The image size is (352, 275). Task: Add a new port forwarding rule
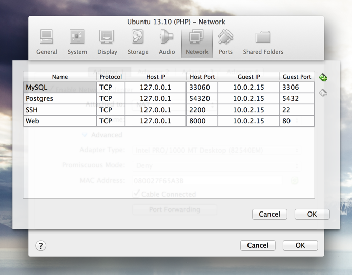pyautogui.click(x=323, y=78)
